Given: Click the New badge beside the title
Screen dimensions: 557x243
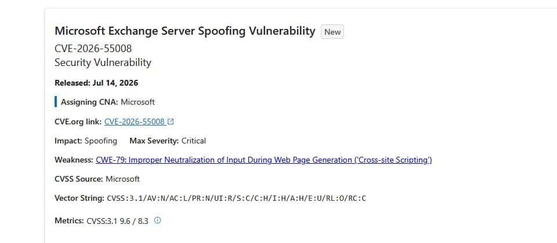Looking at the screenshot, I should 332,31.
